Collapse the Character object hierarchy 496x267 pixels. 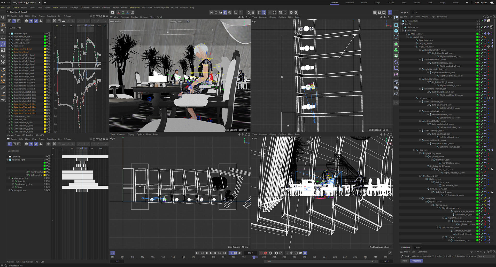(x=402, y=30)
